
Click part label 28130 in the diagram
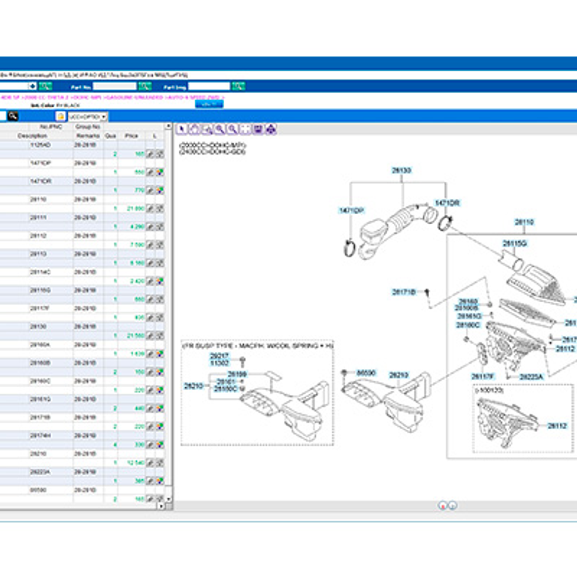401,171
